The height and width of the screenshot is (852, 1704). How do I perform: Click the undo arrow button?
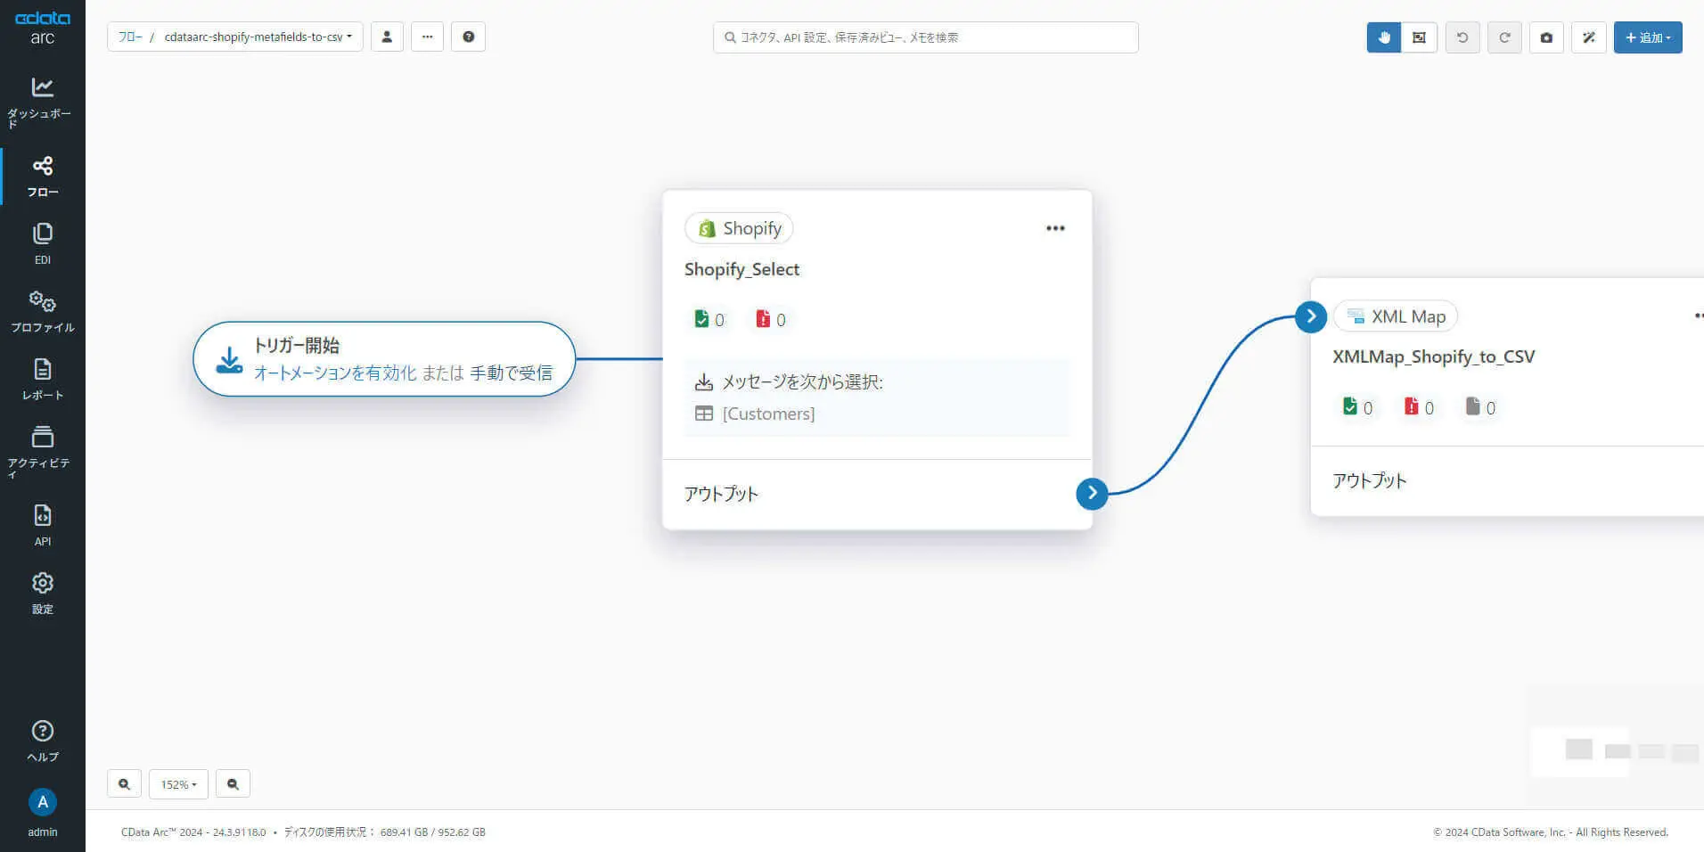[x=1462, y=37]
